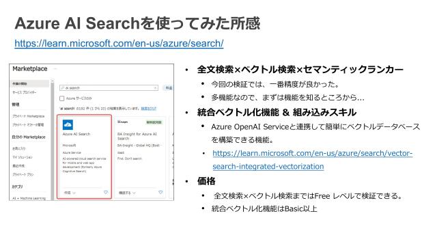Image resolution: width=437 pixels, height=246 pixels.
Task: Click '統合ベクトル化機能 & 組み込みスキル' heading
Action: tap(277, 112)
